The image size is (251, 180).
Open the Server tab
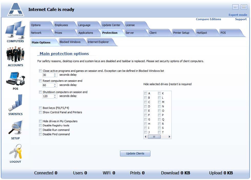point(136,33)
